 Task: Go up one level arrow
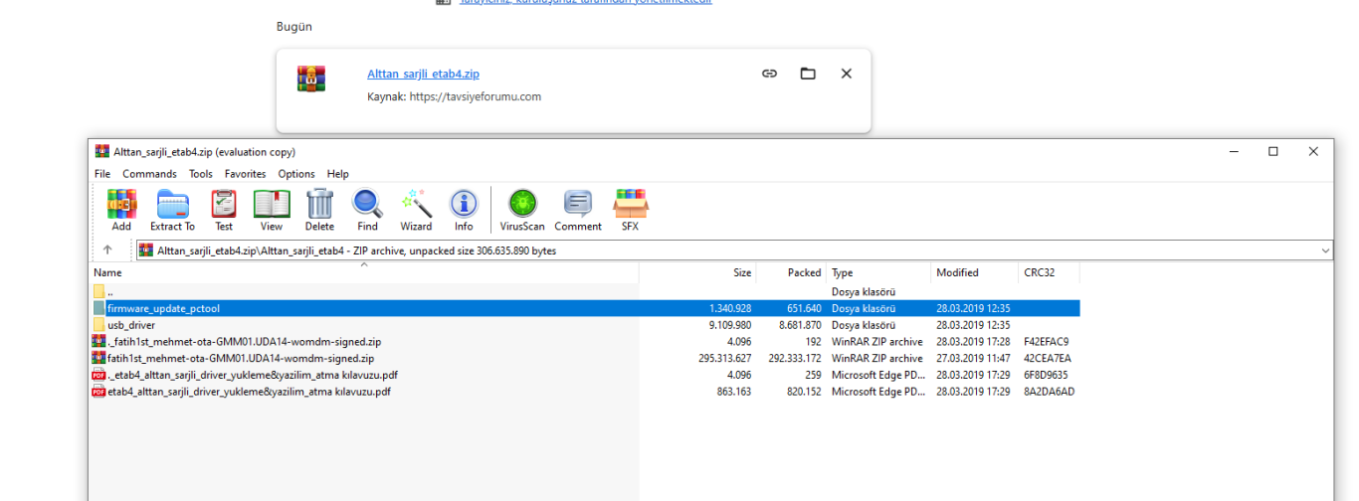[107, 250]
